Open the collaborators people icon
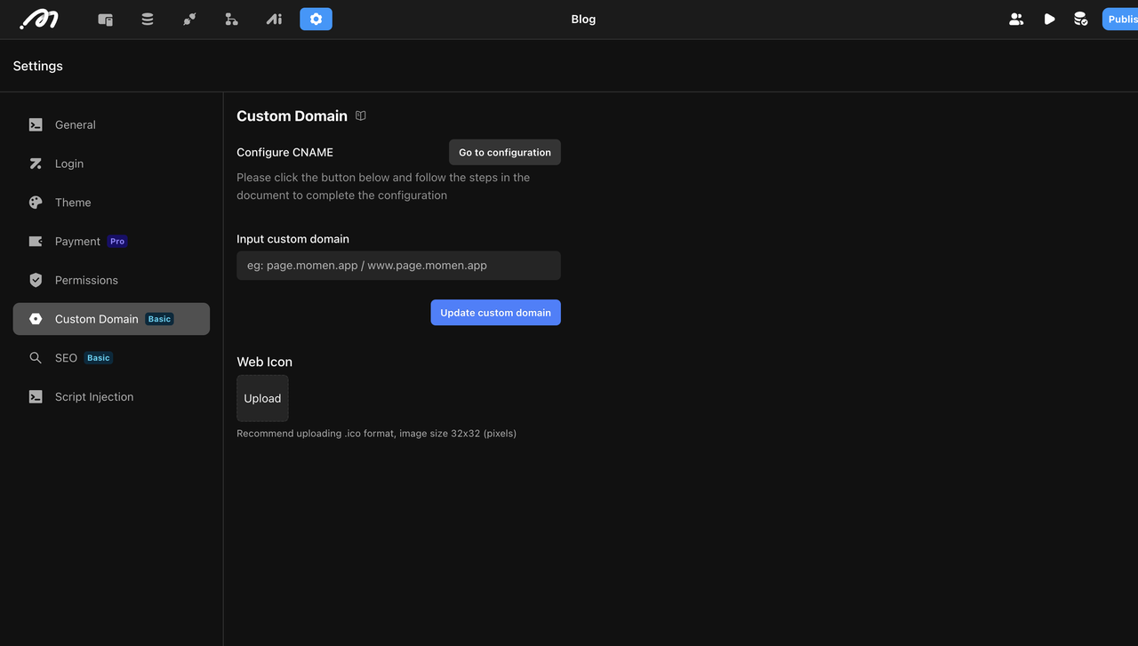This screenshot has width=1138, height=646. point(1016,19)
